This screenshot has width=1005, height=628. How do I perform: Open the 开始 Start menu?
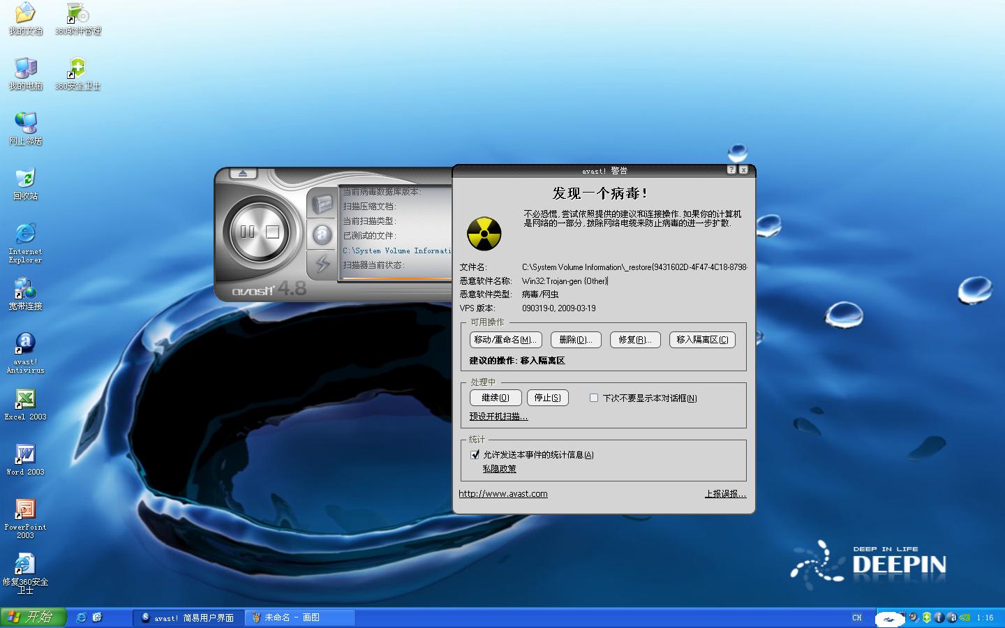[33, 618]
